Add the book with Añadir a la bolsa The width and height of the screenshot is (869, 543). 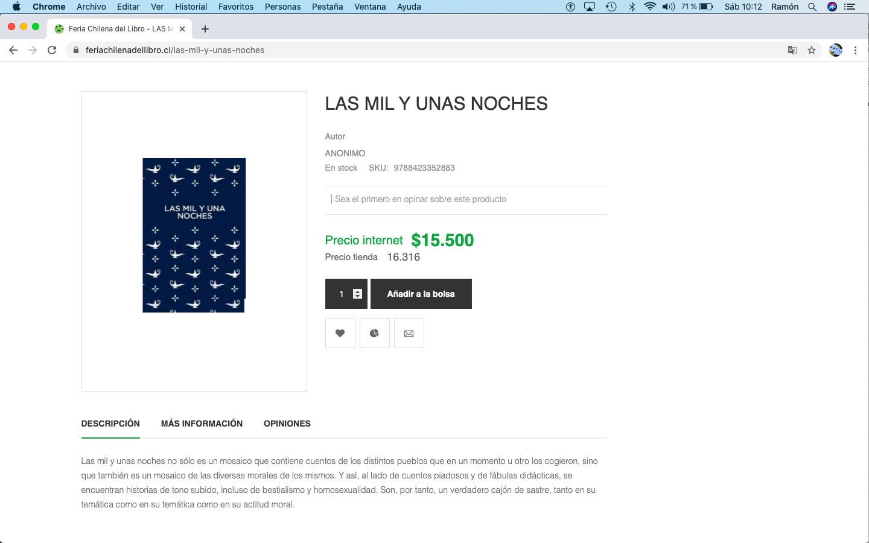coord(421,294)
